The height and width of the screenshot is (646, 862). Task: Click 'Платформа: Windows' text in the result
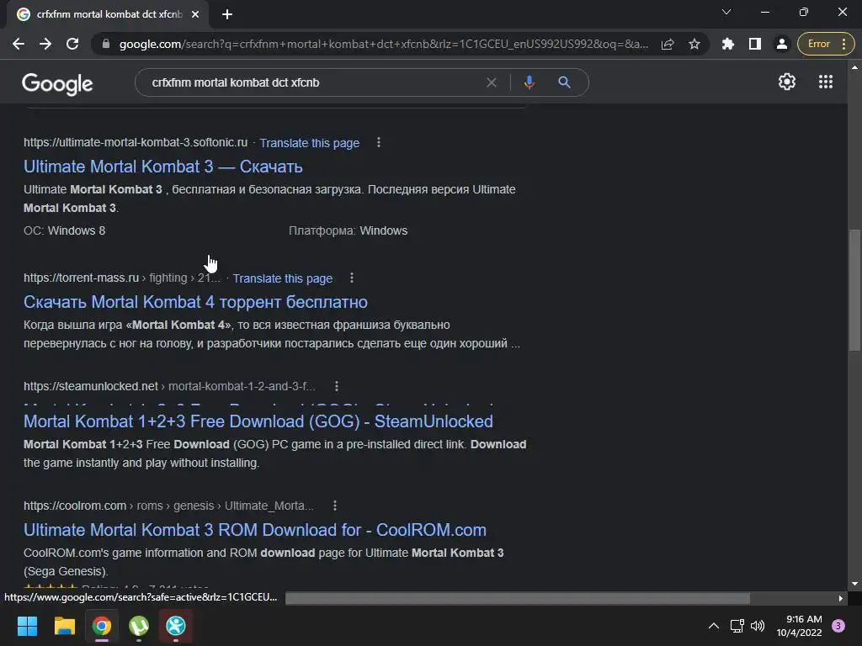tap(348, 230)
